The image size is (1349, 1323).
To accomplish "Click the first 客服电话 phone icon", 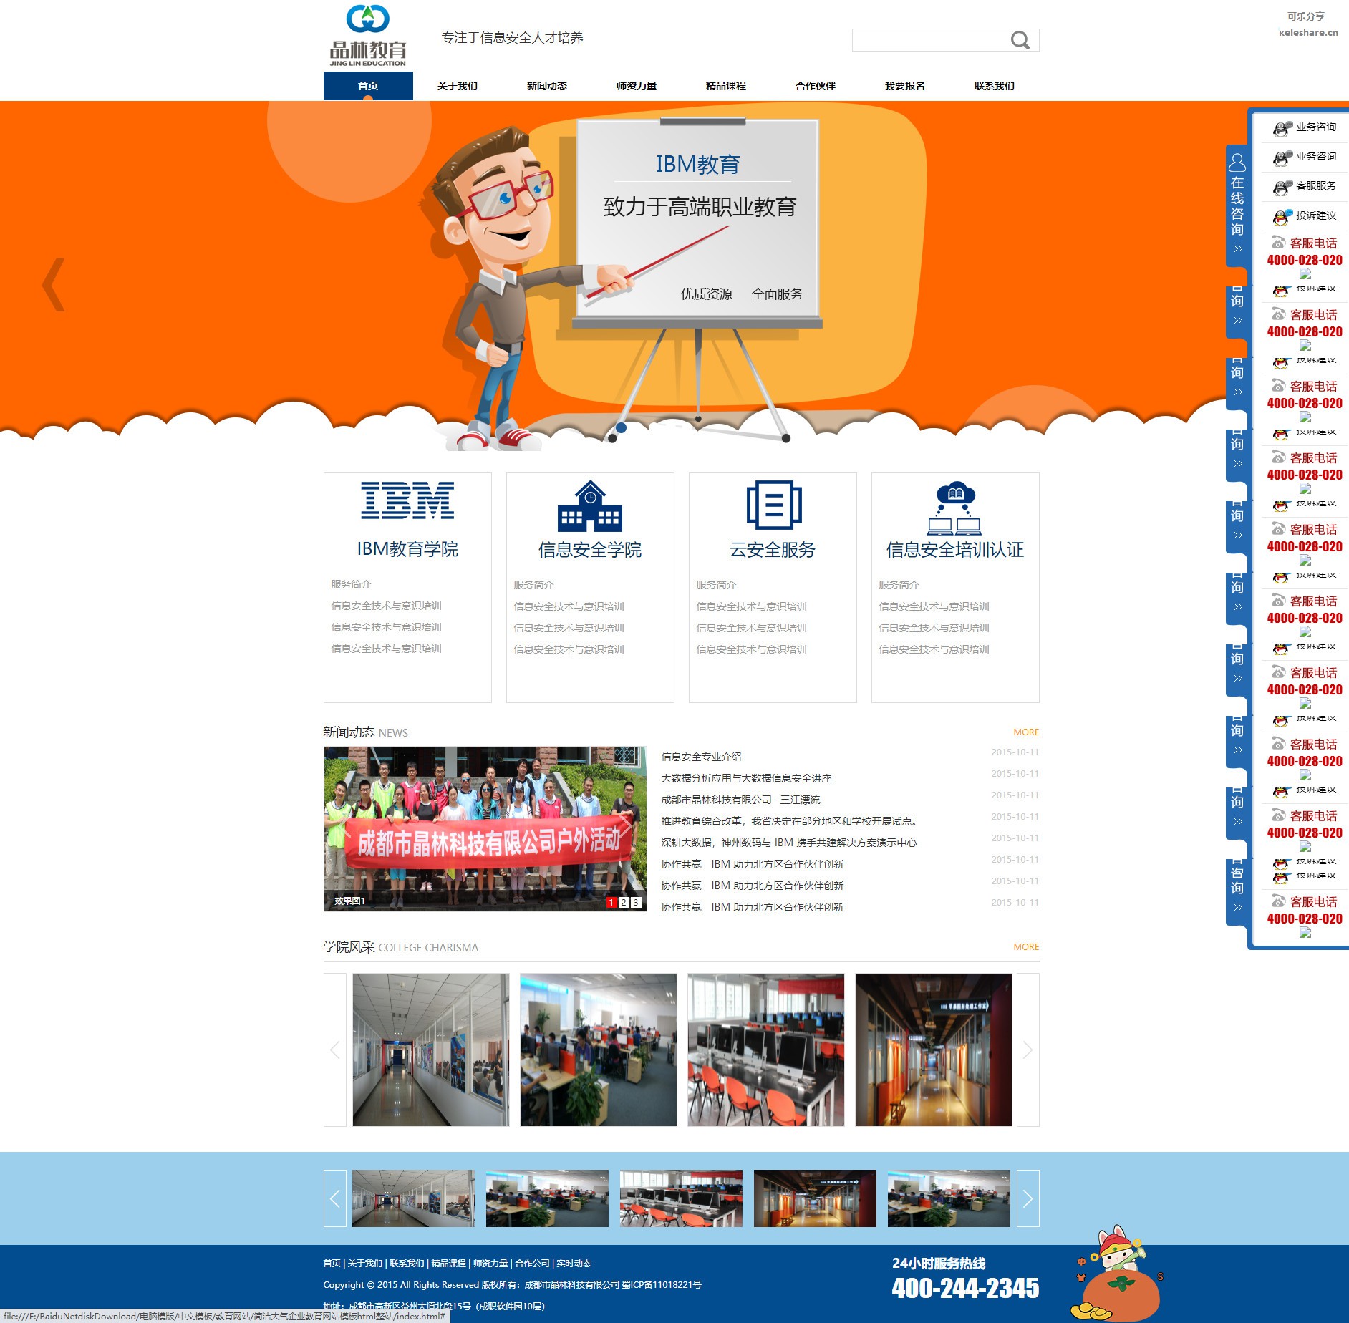I will click(1278, 243).
